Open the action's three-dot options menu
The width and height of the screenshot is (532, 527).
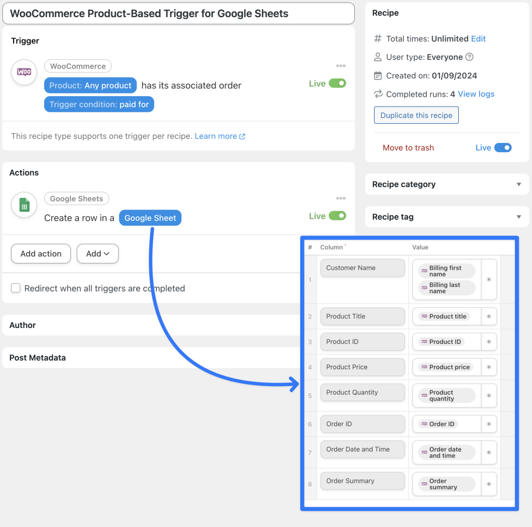tap(341, 198)
